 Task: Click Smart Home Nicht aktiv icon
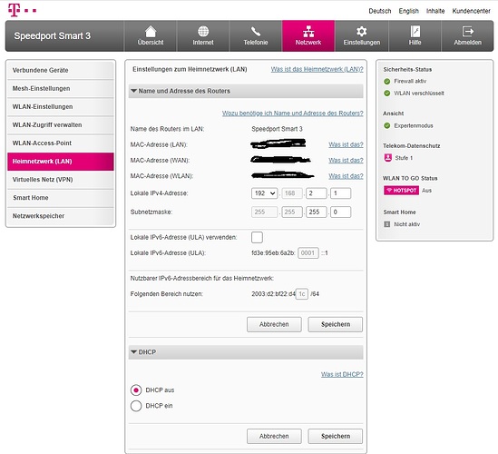click(386, 224)
